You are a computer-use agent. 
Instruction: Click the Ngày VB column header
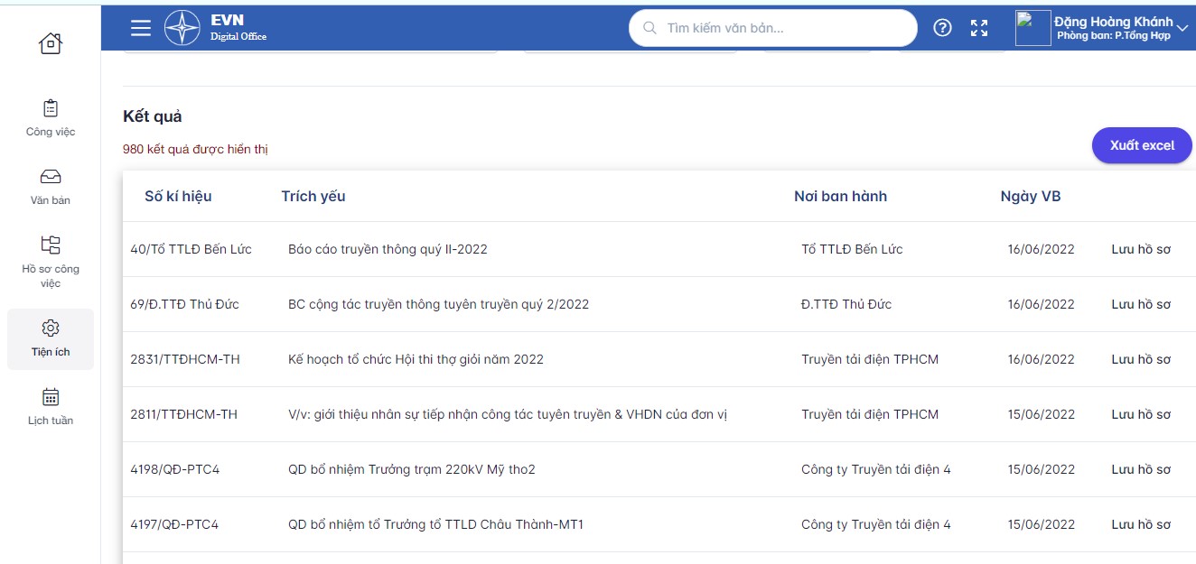[1030, 196]
